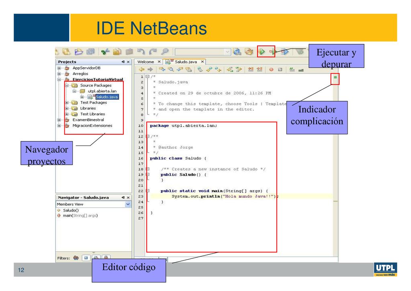The image size is (411, 291).
Task: Click the Undo arrow icon
Action: click(141, 51)
